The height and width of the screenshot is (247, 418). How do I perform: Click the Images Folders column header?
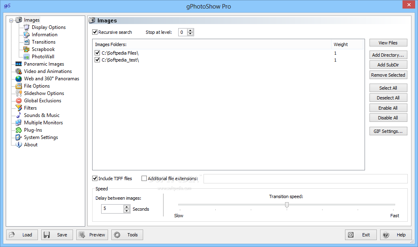(x=212, y=44)
